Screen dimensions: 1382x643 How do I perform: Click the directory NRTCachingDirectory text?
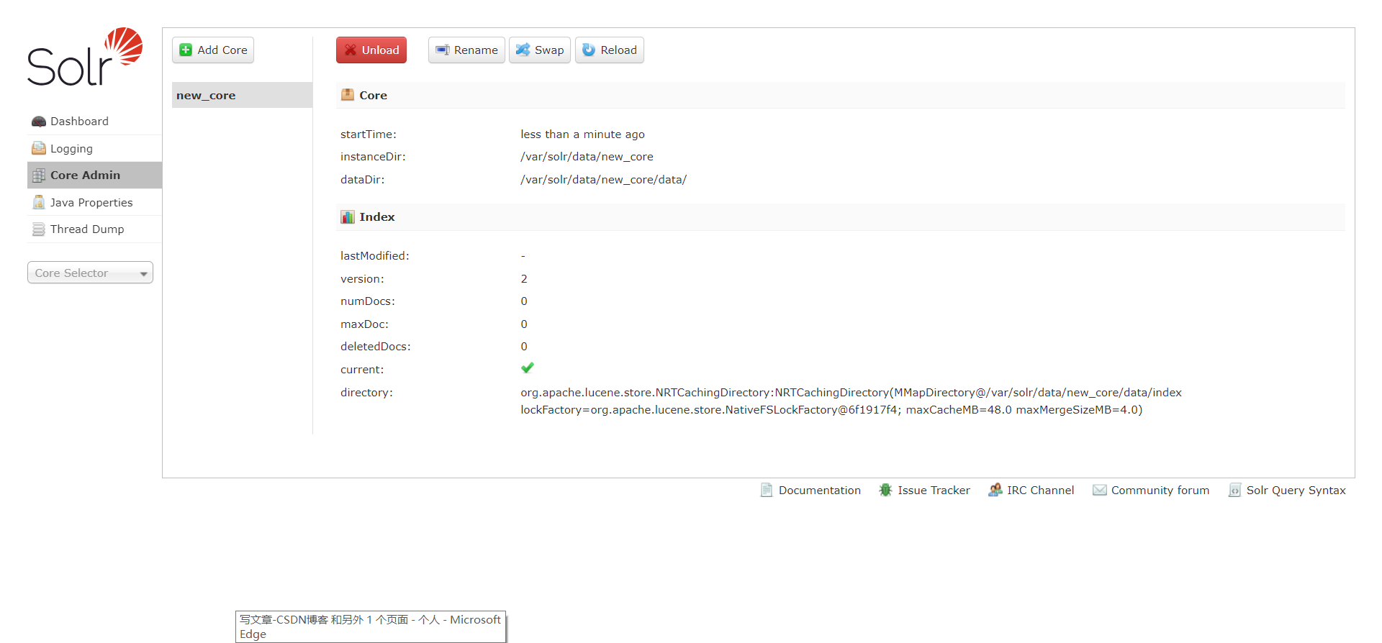tap(851, 393)
